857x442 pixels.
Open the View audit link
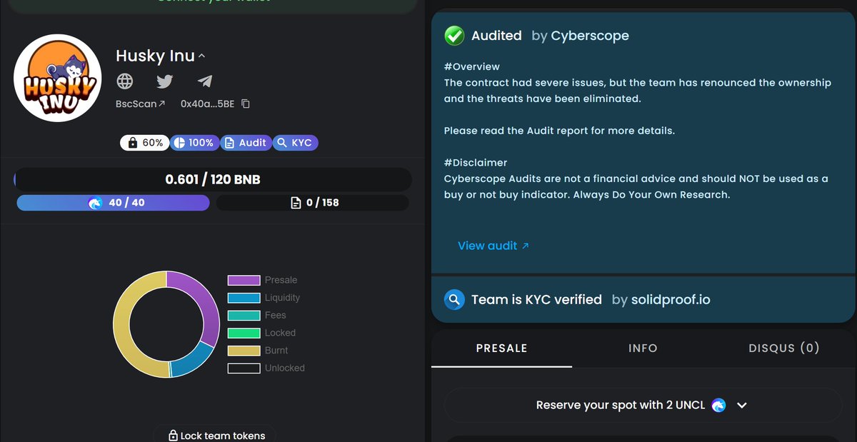click(x=493, y=246)
